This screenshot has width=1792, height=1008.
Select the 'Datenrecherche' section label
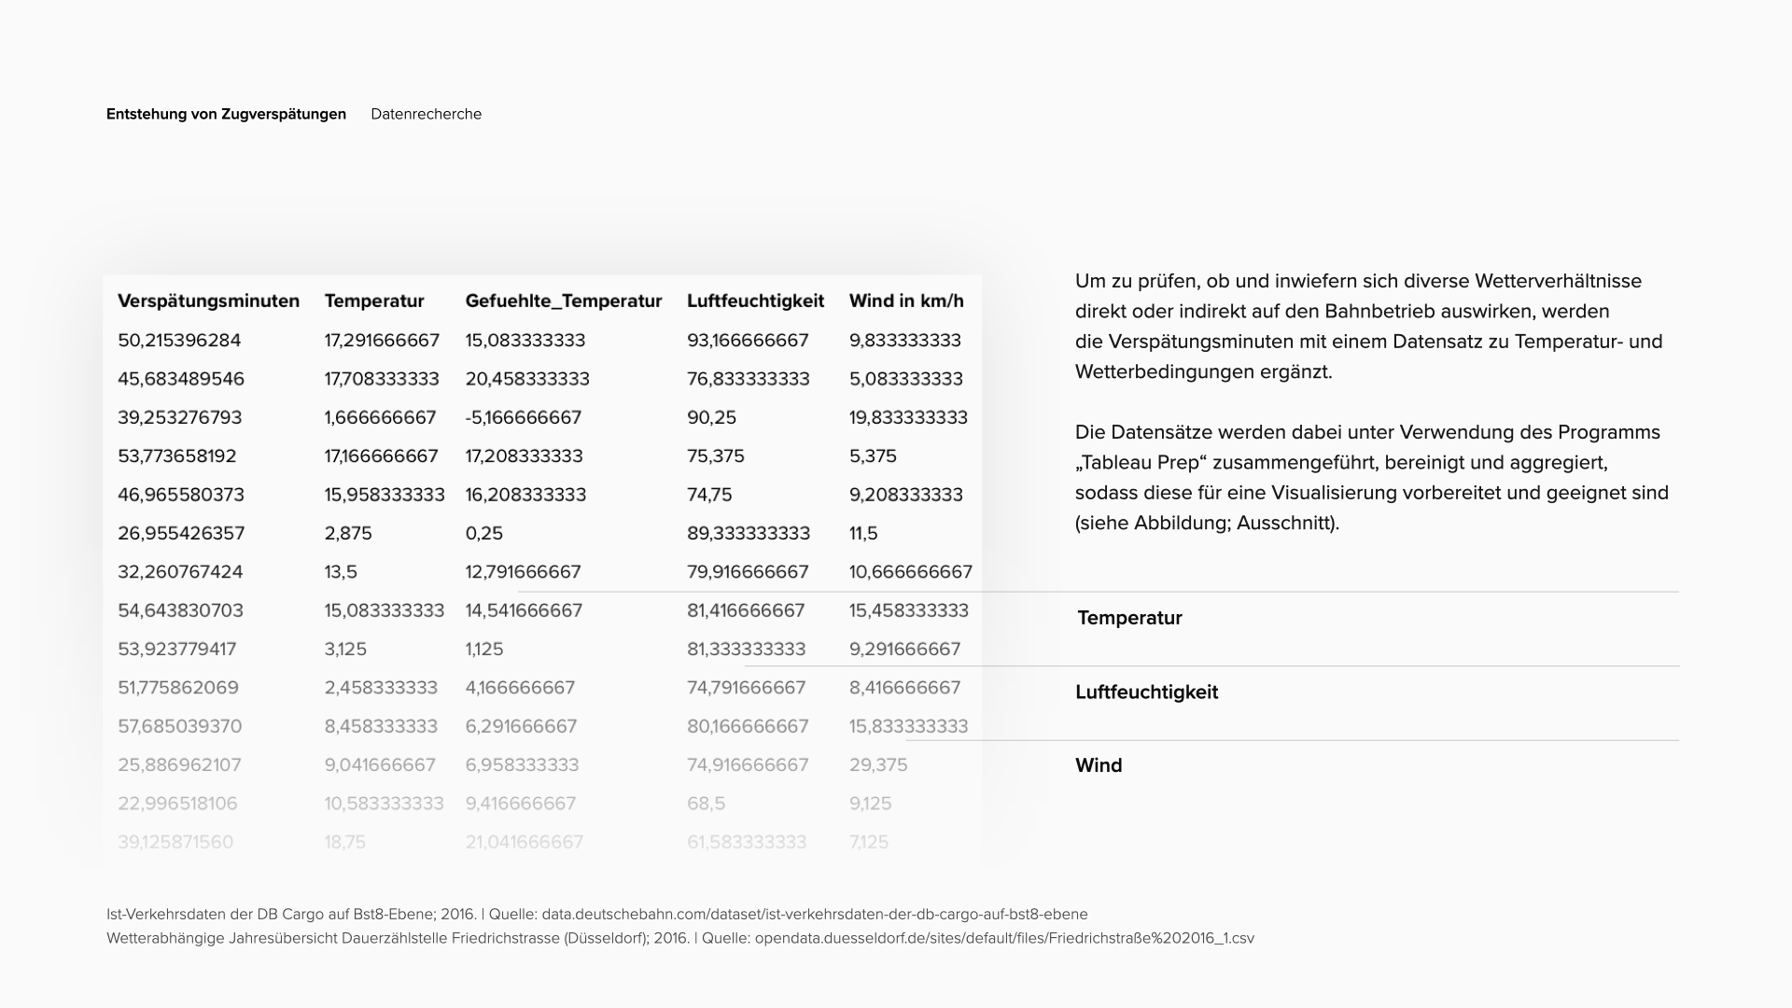point(426,114)
